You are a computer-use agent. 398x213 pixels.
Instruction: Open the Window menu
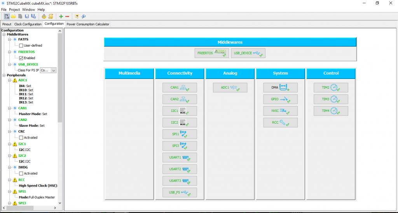(x=28, y=10)
